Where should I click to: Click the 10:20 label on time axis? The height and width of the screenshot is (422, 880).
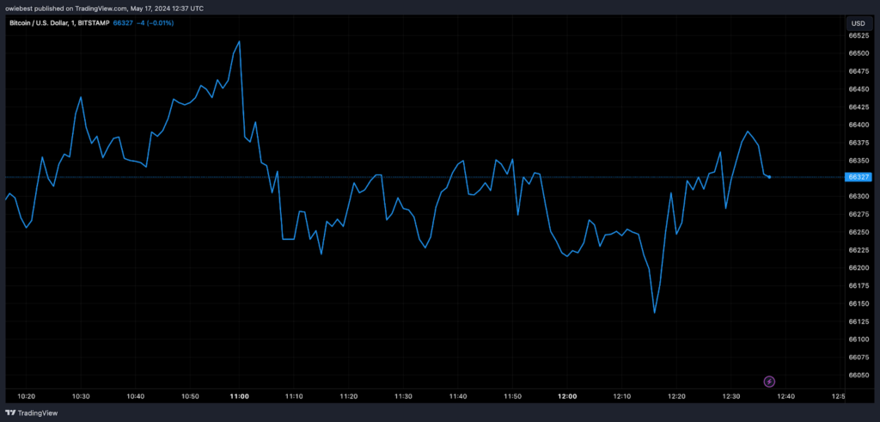[26, 396]
